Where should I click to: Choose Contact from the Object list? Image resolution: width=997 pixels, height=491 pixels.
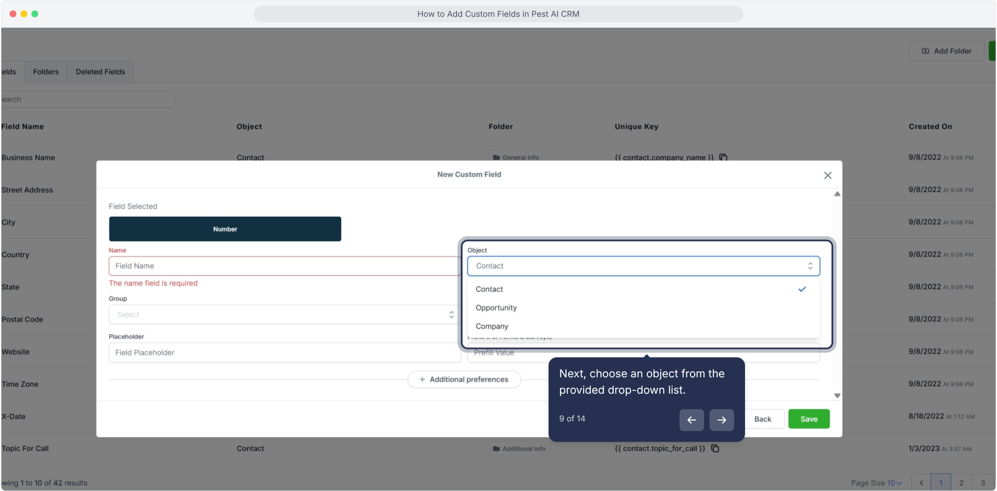pyautogui.click(x=644, y=289)
